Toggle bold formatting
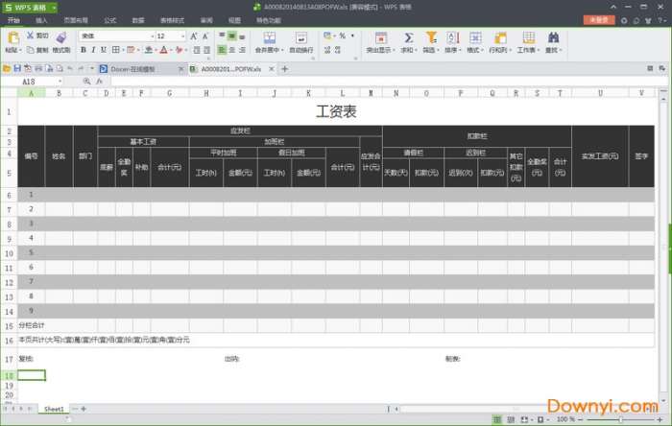 (x=84, y=50)
